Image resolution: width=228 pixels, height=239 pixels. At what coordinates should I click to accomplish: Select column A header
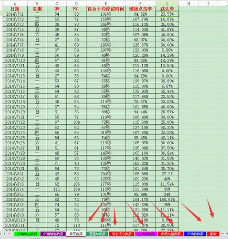pos(15,3)
